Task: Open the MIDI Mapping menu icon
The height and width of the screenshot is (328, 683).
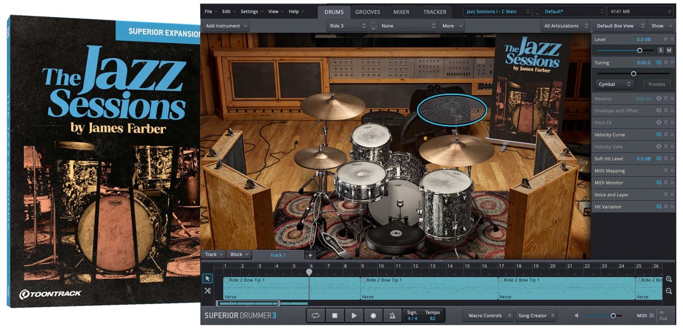Action: point(665,171)
